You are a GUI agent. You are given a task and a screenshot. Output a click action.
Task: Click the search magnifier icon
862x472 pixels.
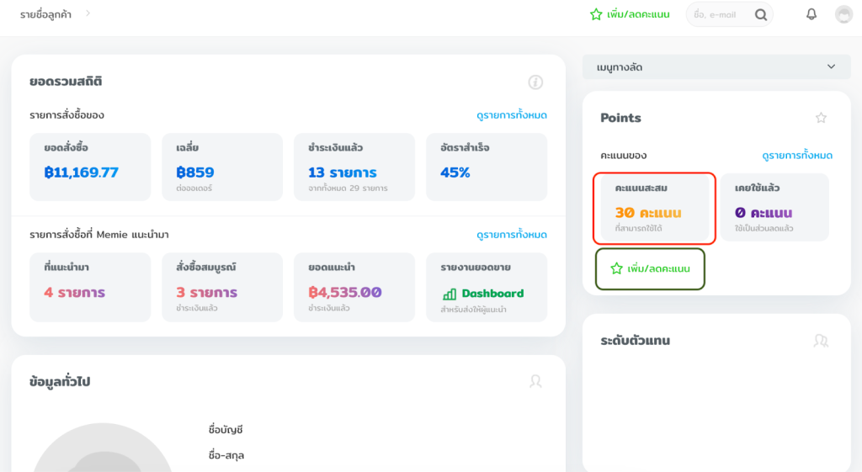coord(761,14)
